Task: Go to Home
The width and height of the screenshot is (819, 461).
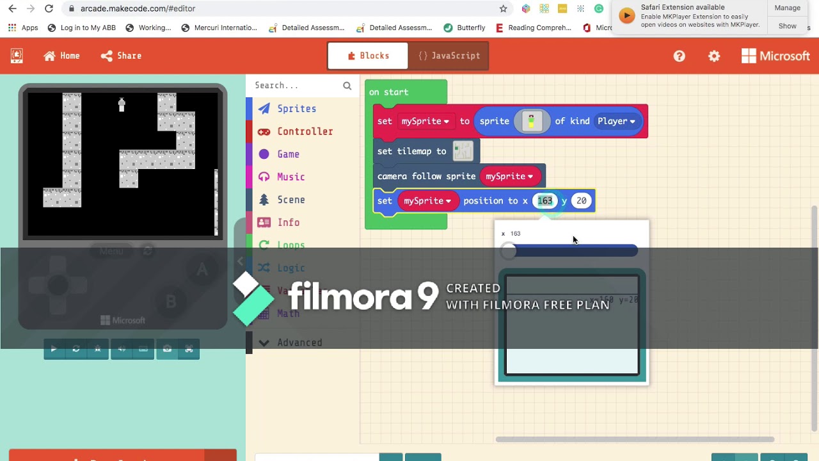Action: 61,56
